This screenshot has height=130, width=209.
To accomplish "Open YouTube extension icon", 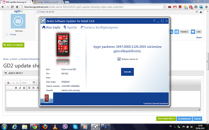I will click(170, 7).
